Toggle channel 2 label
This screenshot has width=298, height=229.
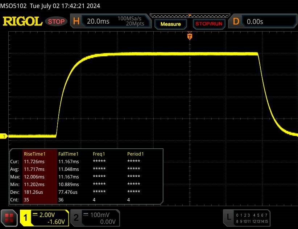(76, 218)
